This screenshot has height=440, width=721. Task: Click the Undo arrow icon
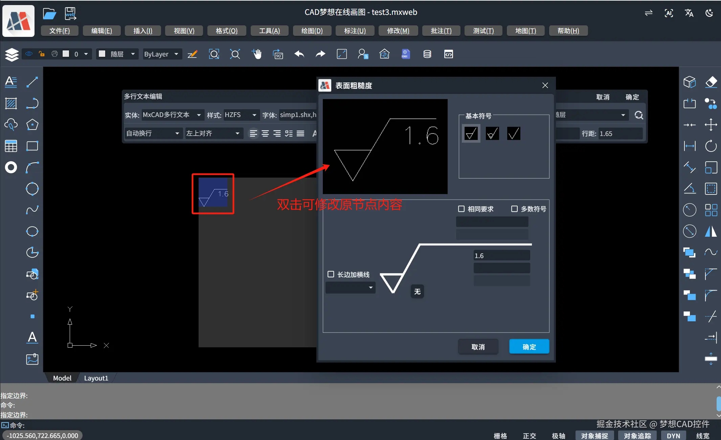(x=299, y=54)
